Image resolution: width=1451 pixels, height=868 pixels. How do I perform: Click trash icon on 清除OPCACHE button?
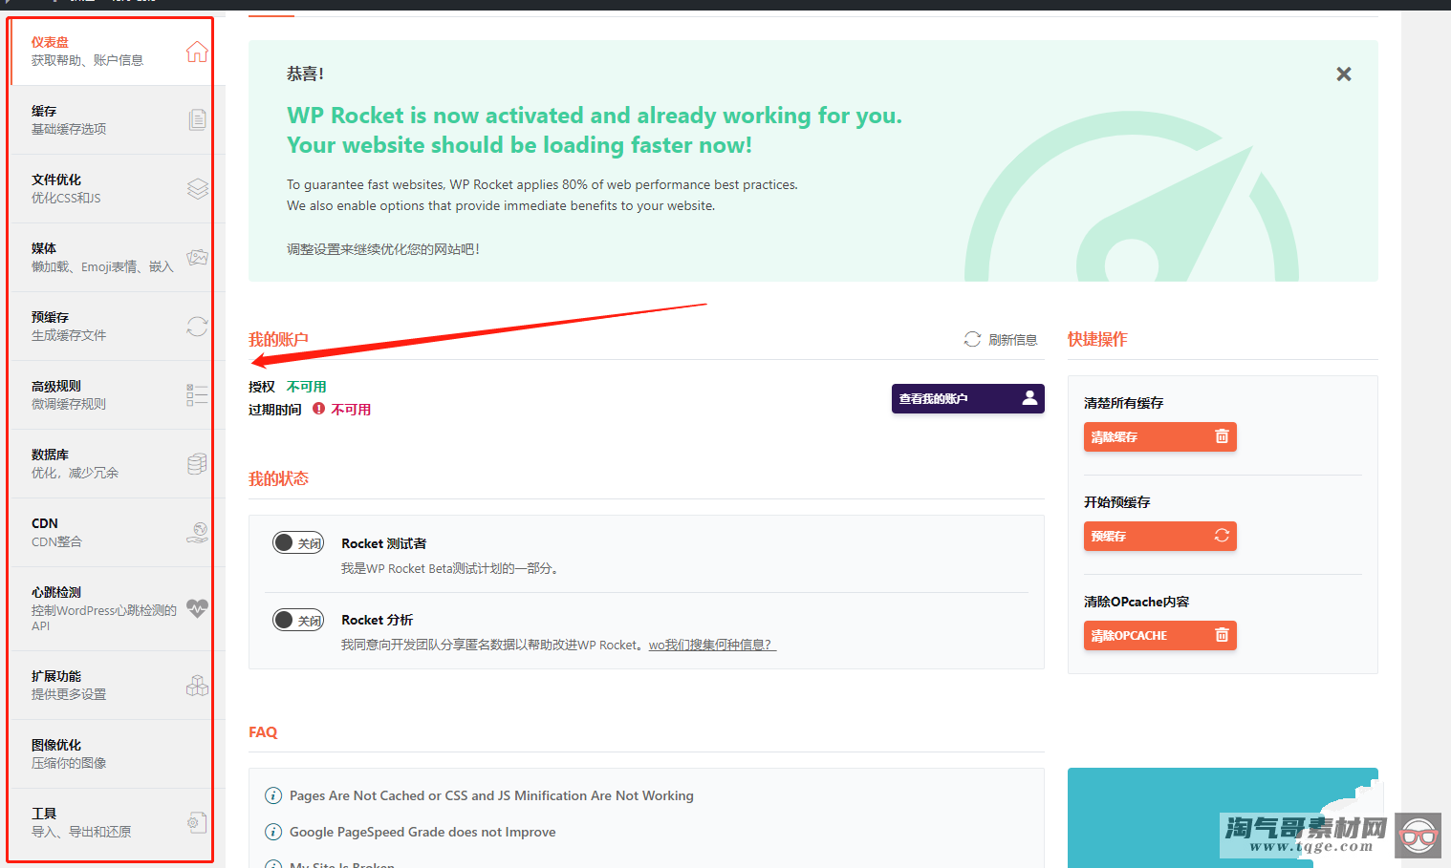[x=1221, y=635]
